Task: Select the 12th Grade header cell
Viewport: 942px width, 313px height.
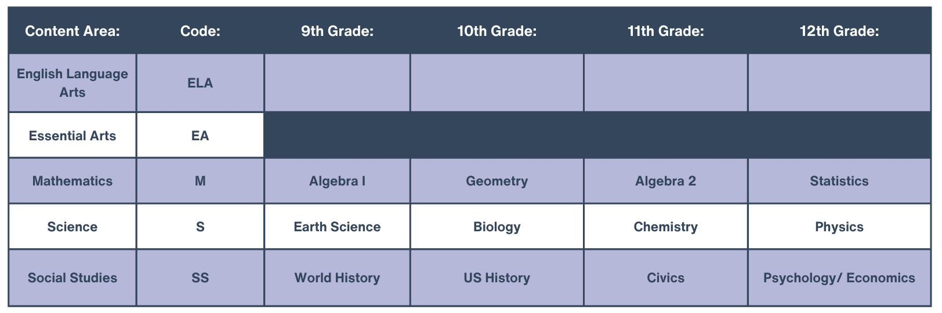Action: click(x=839, y=31)
